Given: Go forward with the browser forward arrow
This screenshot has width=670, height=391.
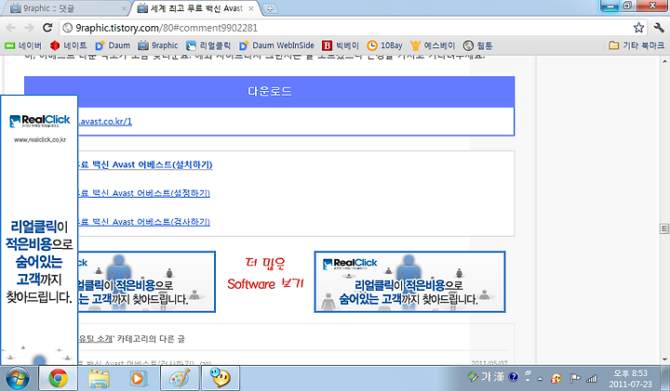Looking at the screenshot, I should pyautogui.click(x=29, y=28).
